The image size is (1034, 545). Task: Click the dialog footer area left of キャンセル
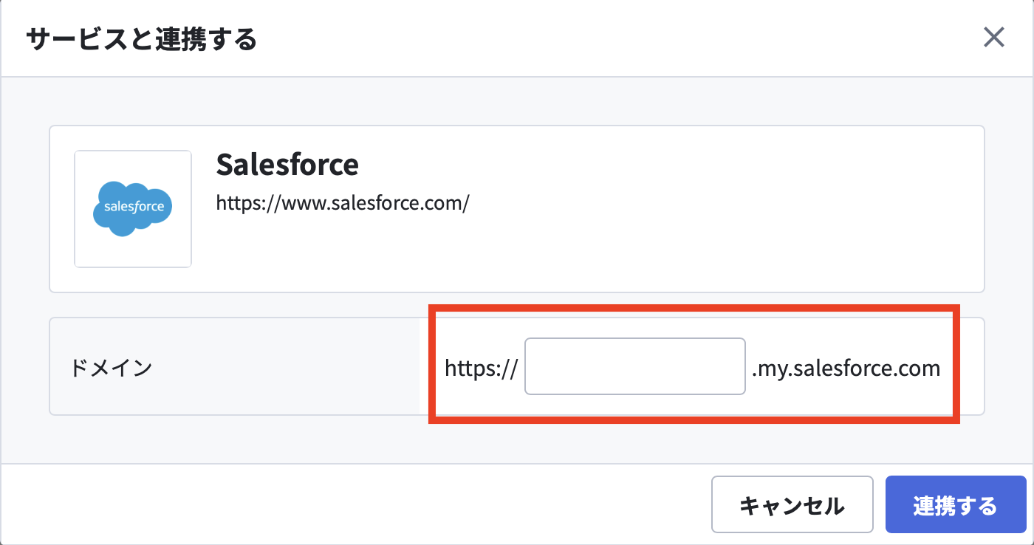[355, 504]
